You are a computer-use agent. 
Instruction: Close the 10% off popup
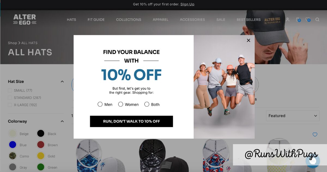[x=249, y=40]
